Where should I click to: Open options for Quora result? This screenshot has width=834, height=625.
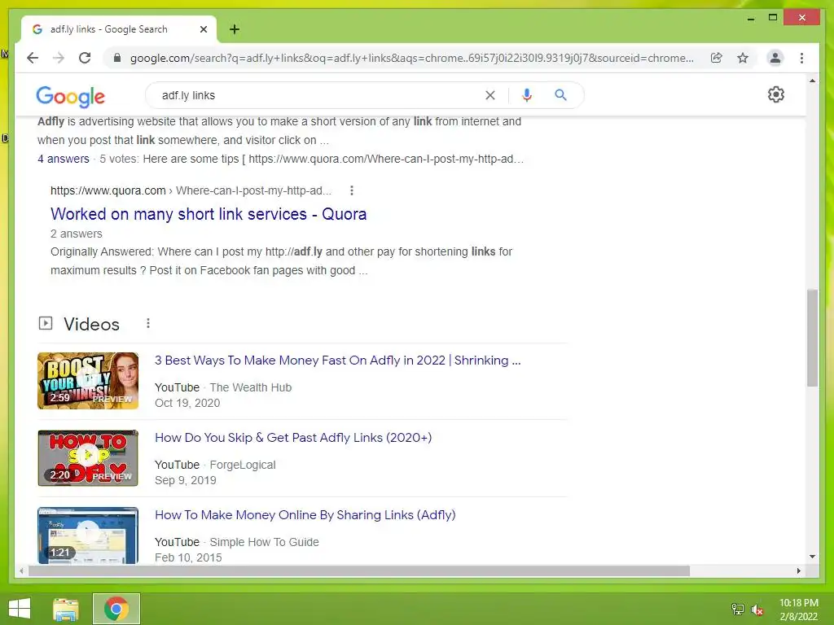pos(352,190)
